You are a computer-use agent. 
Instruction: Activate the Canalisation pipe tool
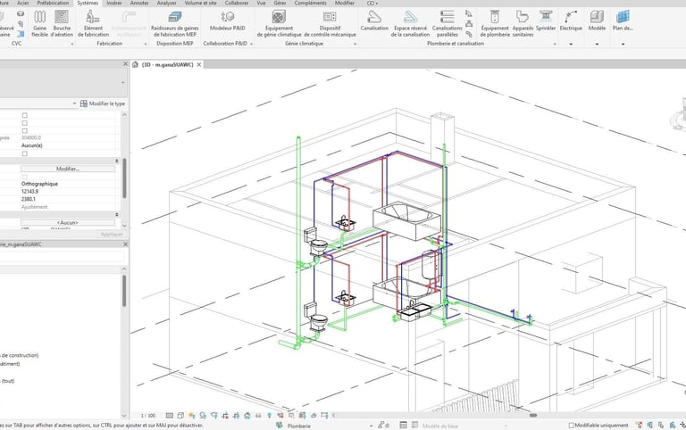coord(374,21)
